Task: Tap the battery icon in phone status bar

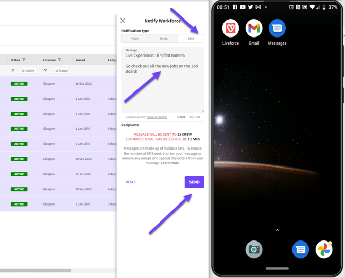Action: pyautogui.click(x=324, y=7)
